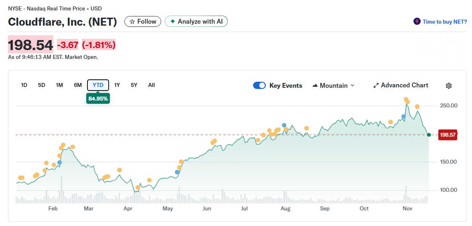Click the Analyze with AI button
The width and height of the screenshot is (472, 226).
click(x=196, y=22)
